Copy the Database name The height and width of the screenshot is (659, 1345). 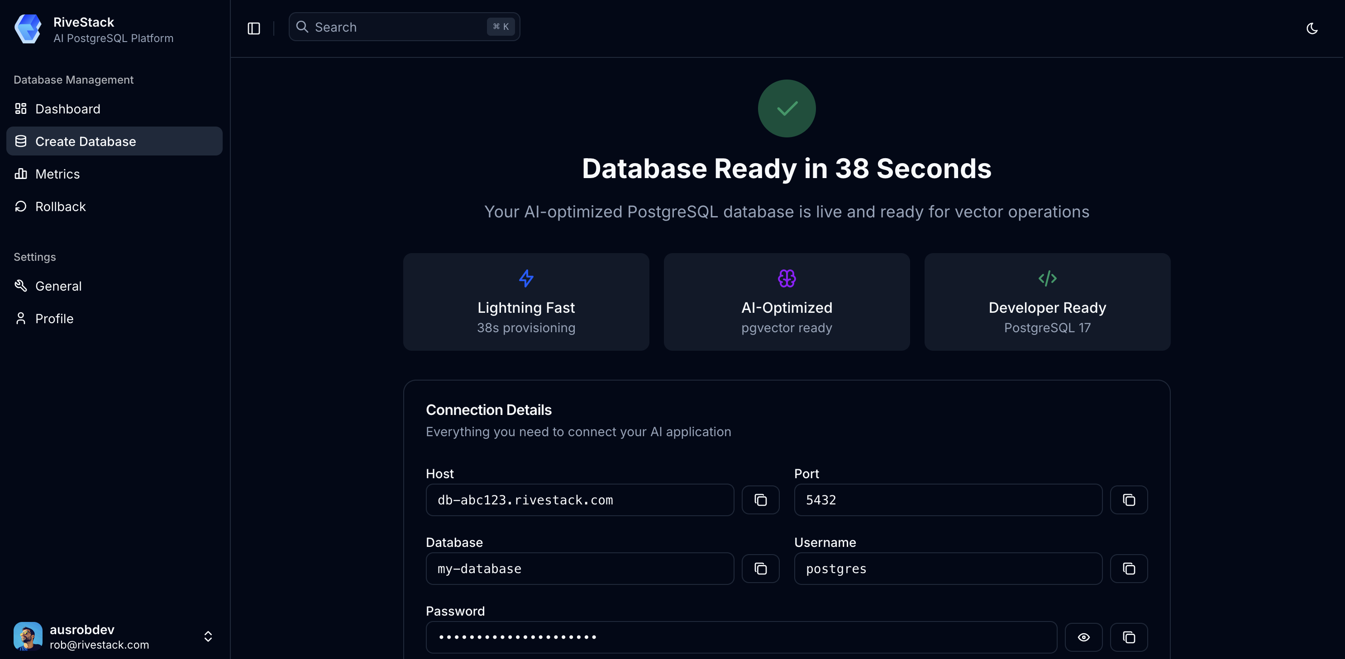point(760,569)
